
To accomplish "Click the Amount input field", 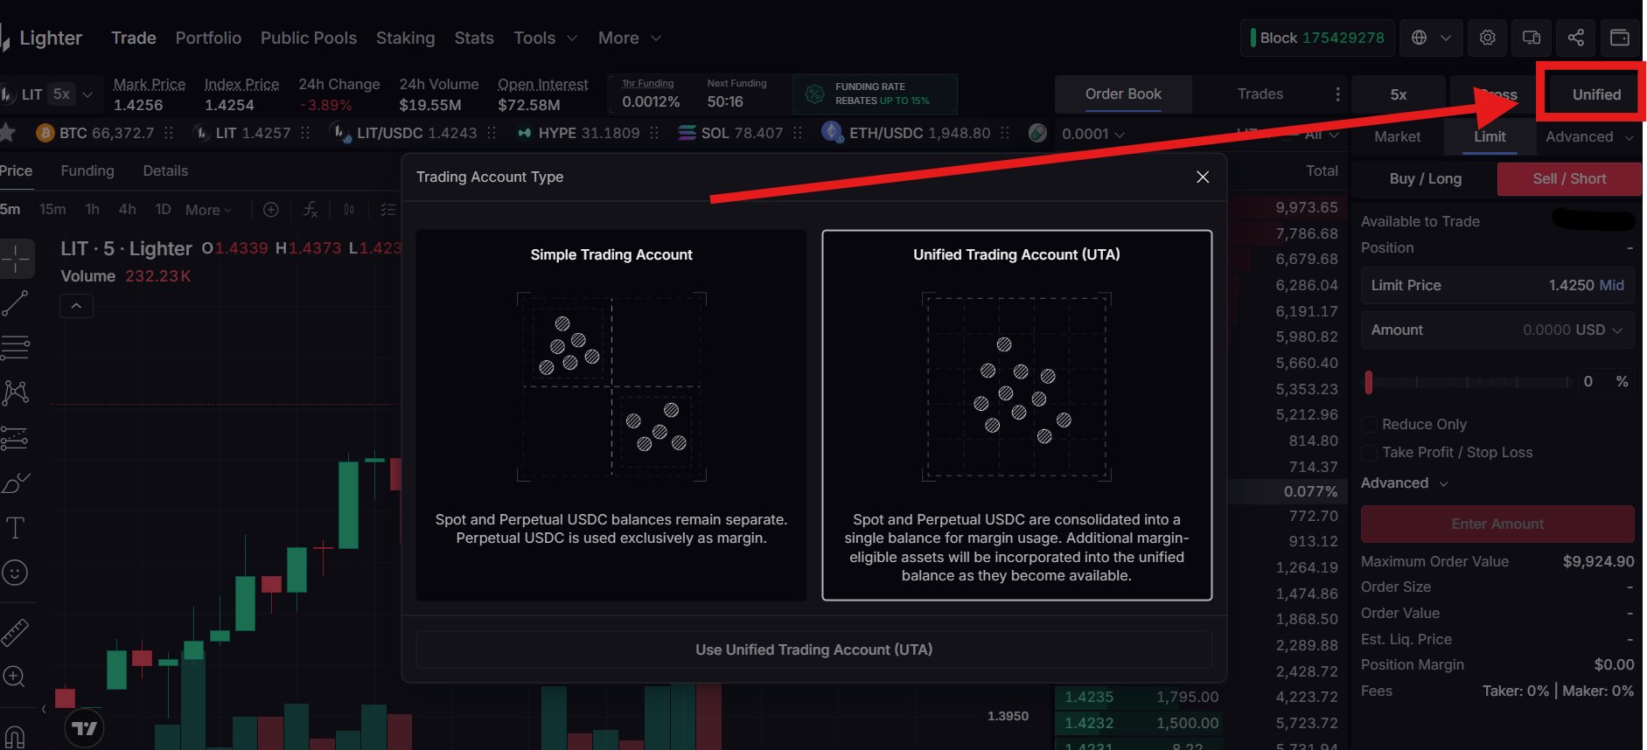I will tap(1497, 330).
